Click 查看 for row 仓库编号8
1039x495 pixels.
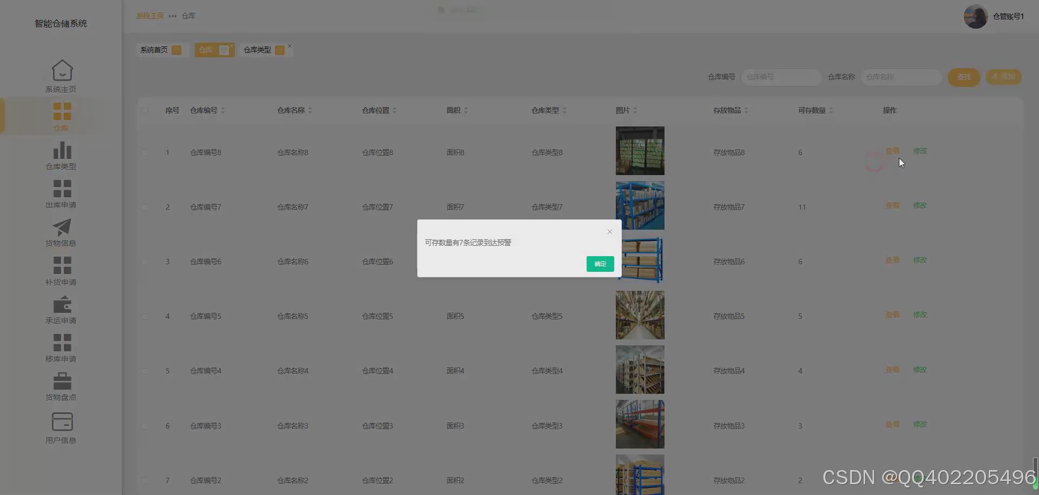[892, 151]
